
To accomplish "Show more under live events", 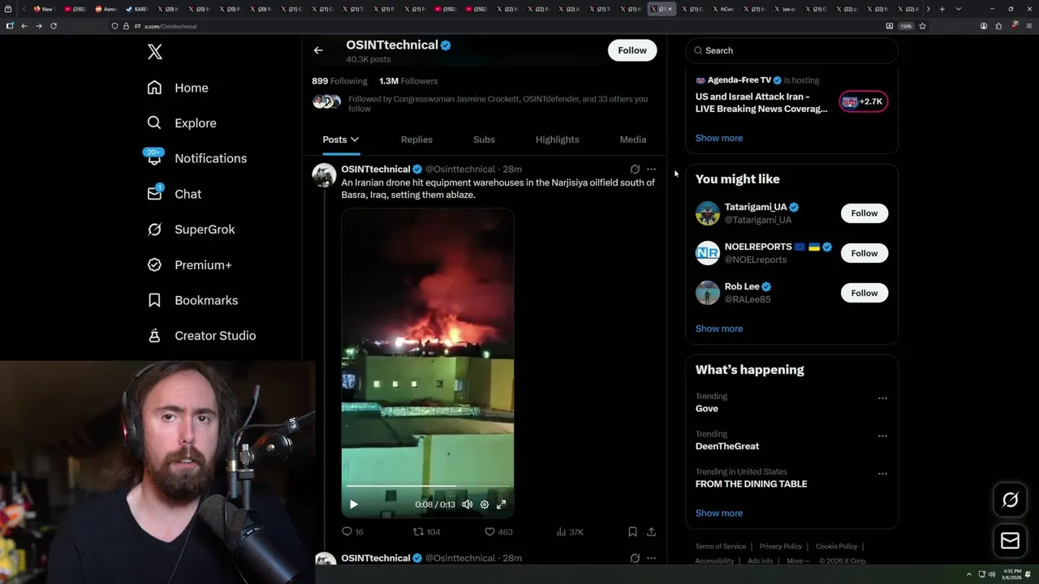I will click(719, 138).
